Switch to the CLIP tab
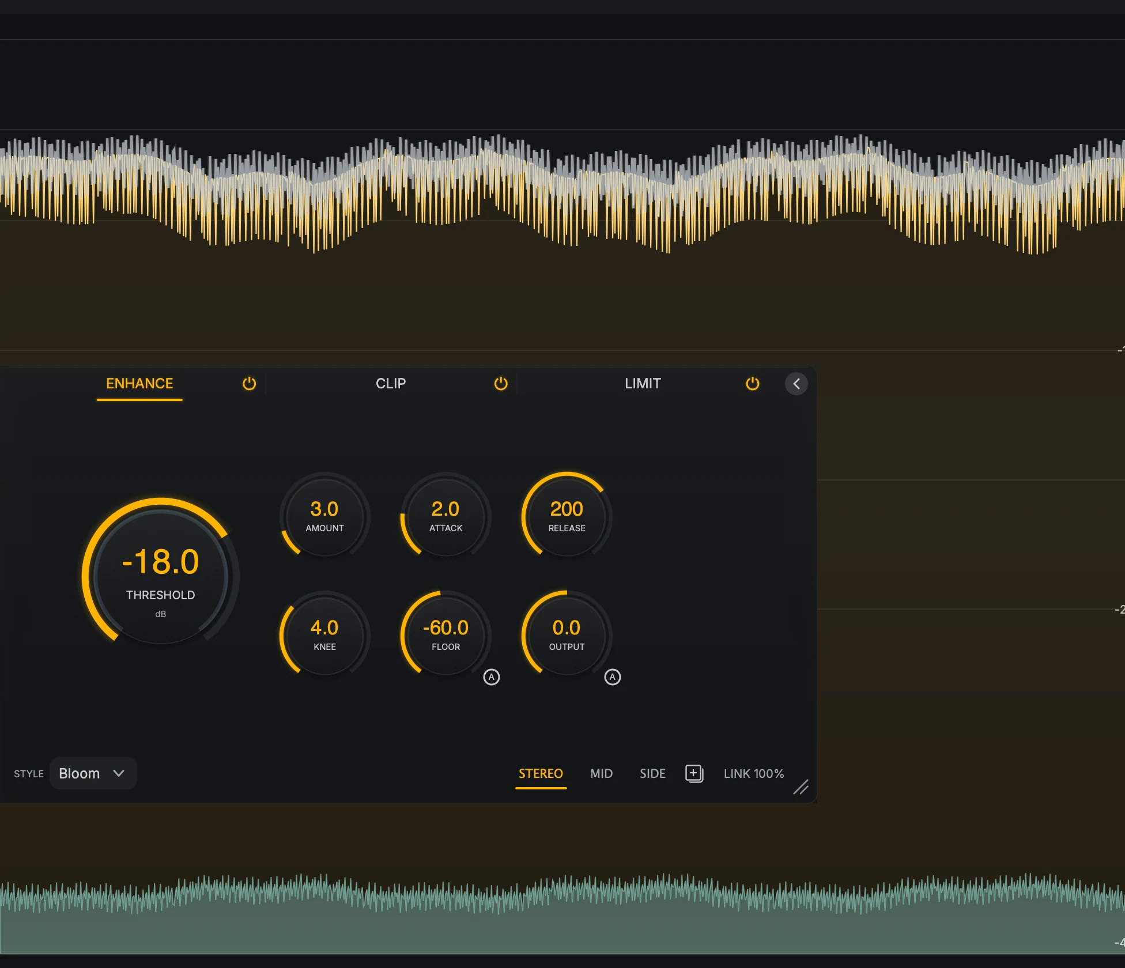The height and width of the screenshot is (968, 1125). pos(391,384)
